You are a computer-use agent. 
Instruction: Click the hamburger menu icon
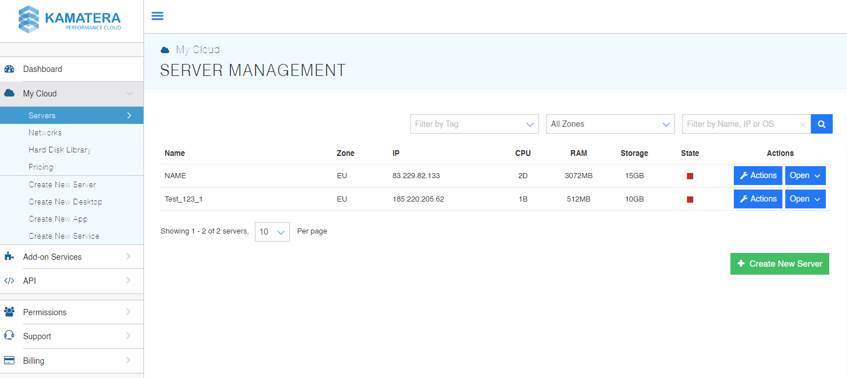(x=157, y=16)
